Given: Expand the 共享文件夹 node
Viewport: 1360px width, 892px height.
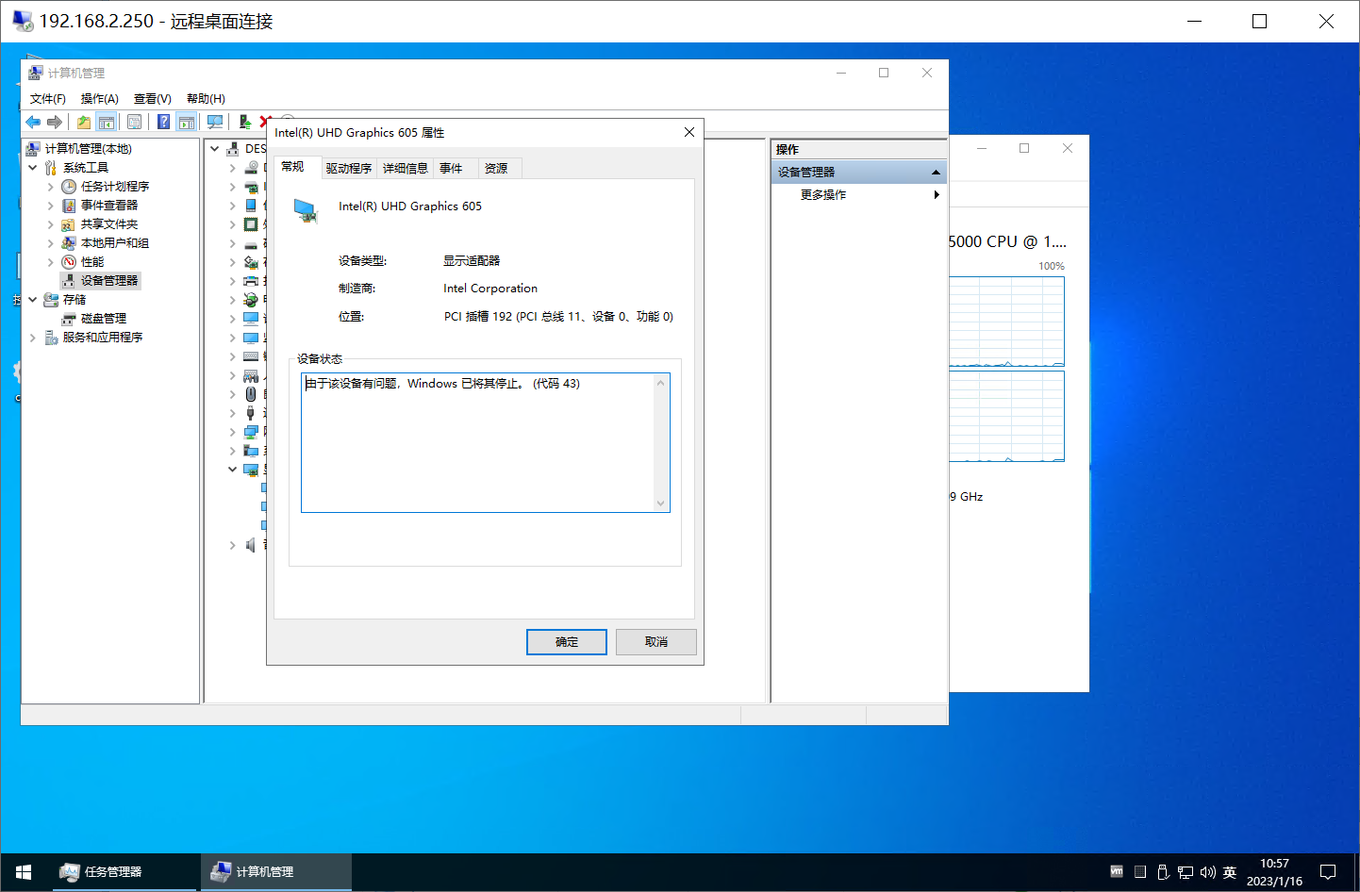Looking at the screenshot, I should point(51,224).
